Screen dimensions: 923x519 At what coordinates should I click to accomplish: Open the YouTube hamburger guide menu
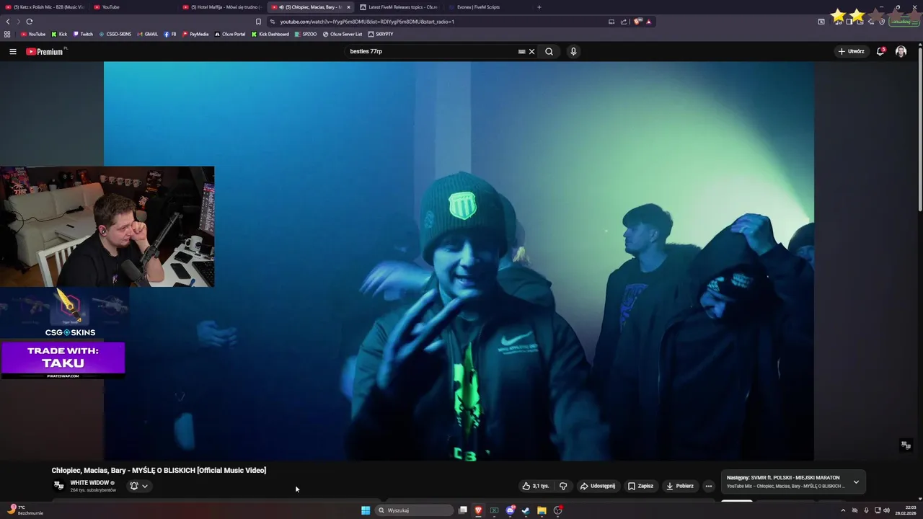pyautogui.click(x=12, y=51)
